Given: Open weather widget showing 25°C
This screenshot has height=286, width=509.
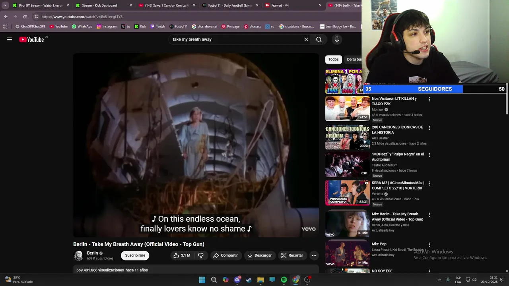Looking at the screenshot, I should pyautogui.click(x=18, y=280).
